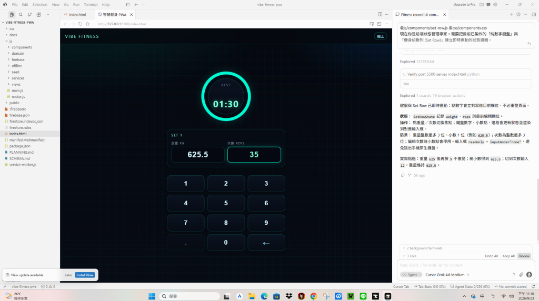Click the chat prompt input box
The height and width of the screenshot is (301, 539).
tap(466, 265)
